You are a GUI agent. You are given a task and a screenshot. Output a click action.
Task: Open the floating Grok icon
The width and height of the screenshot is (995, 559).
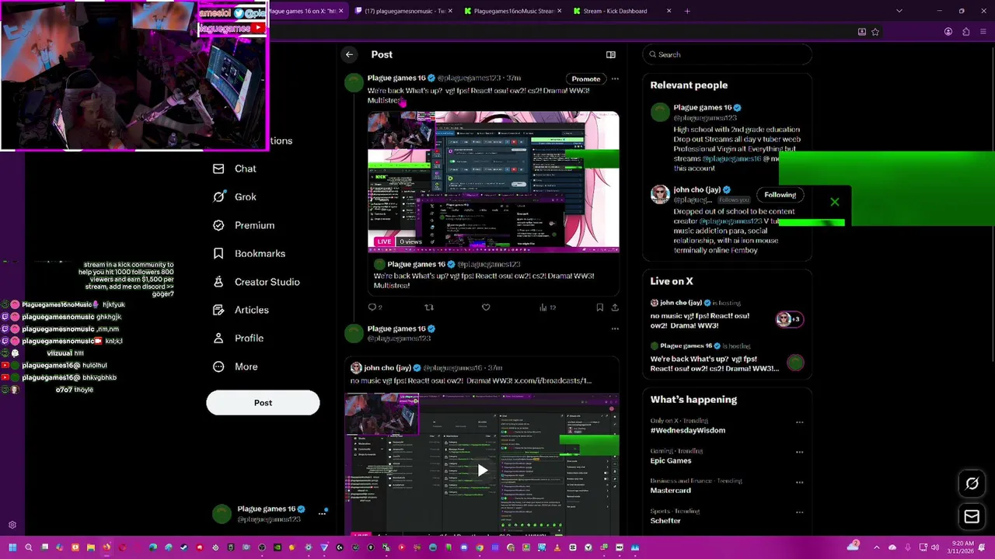972,484
